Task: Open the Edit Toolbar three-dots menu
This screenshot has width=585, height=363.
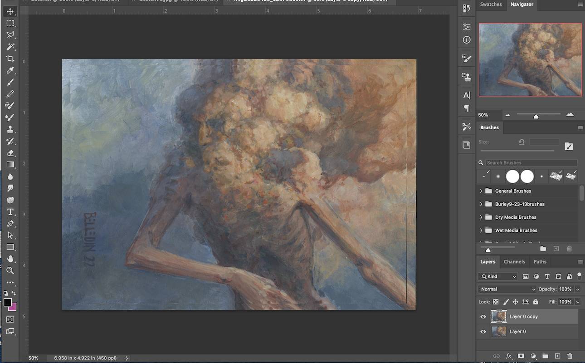Action: point(10,282)
